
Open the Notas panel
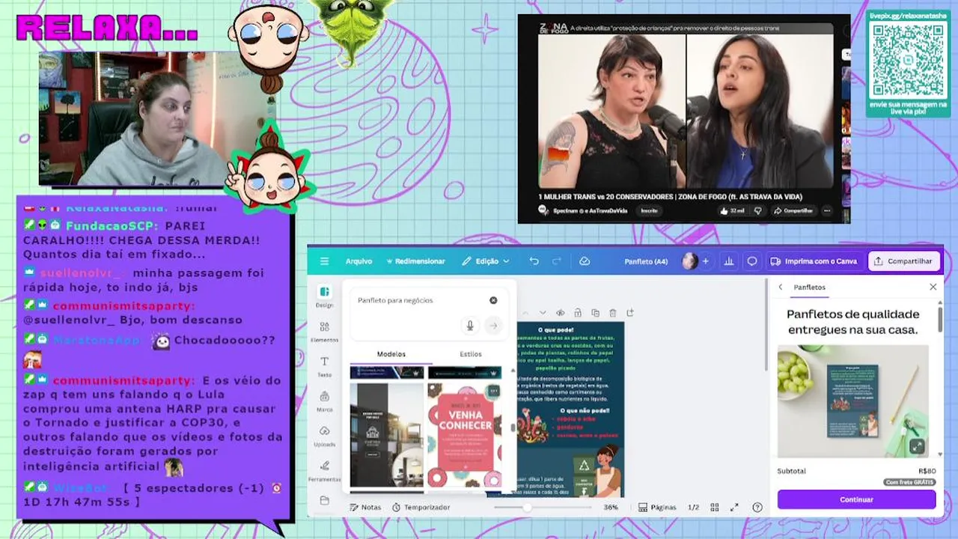[x=365, y=507]
